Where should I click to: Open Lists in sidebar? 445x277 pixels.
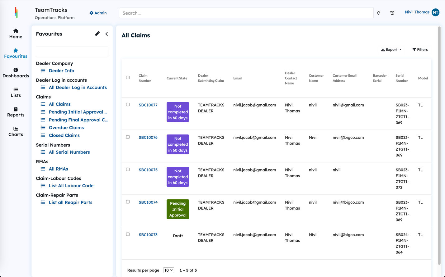click(16, 92)
